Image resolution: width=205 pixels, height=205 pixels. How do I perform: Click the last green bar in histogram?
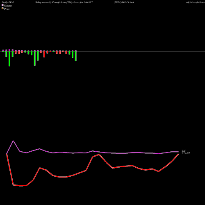point(76,56)
